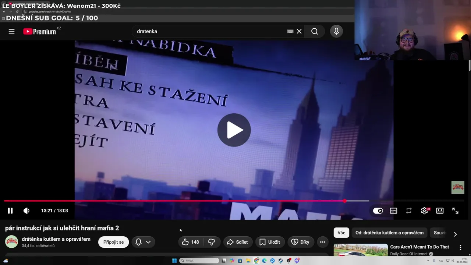Open the on-screen keyboard in search box

[x=290, y=31]
